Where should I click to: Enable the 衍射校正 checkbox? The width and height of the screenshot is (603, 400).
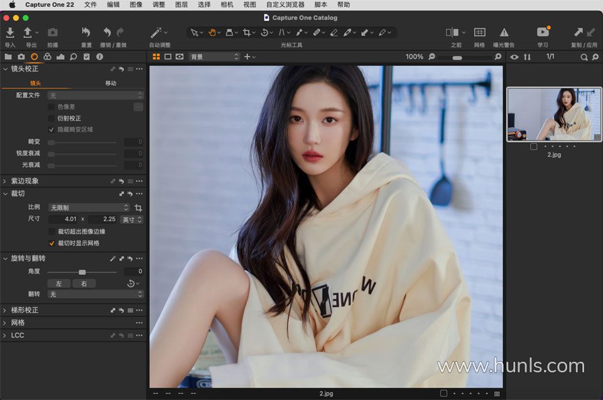click(52, 118)
